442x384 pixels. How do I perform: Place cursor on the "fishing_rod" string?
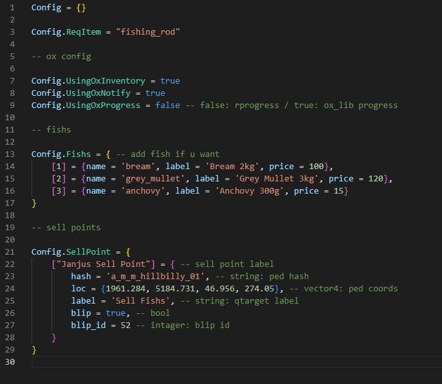[x=148, y=32]
